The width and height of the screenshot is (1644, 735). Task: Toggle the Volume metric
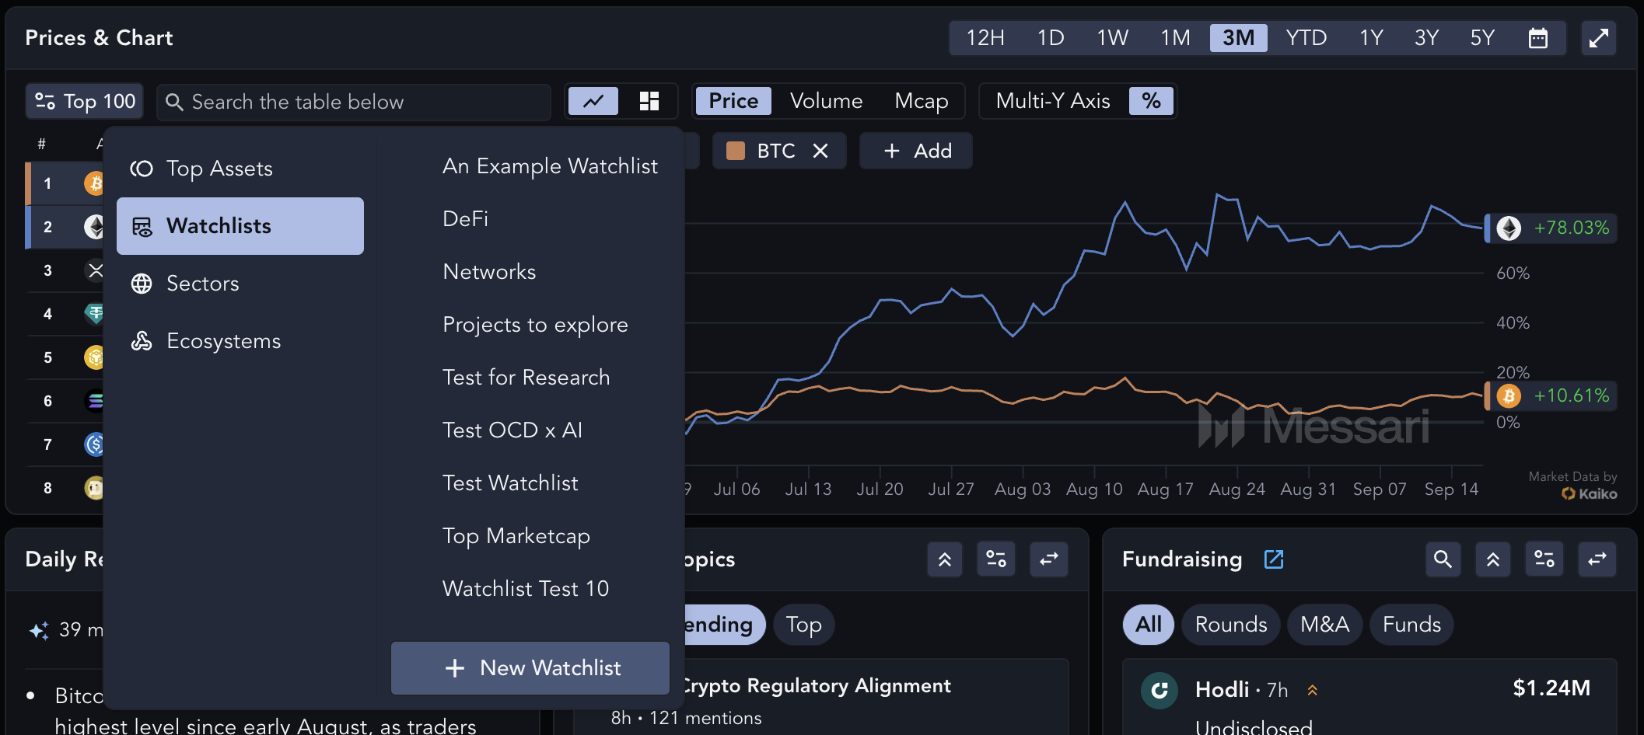click(x=826, y=101)
